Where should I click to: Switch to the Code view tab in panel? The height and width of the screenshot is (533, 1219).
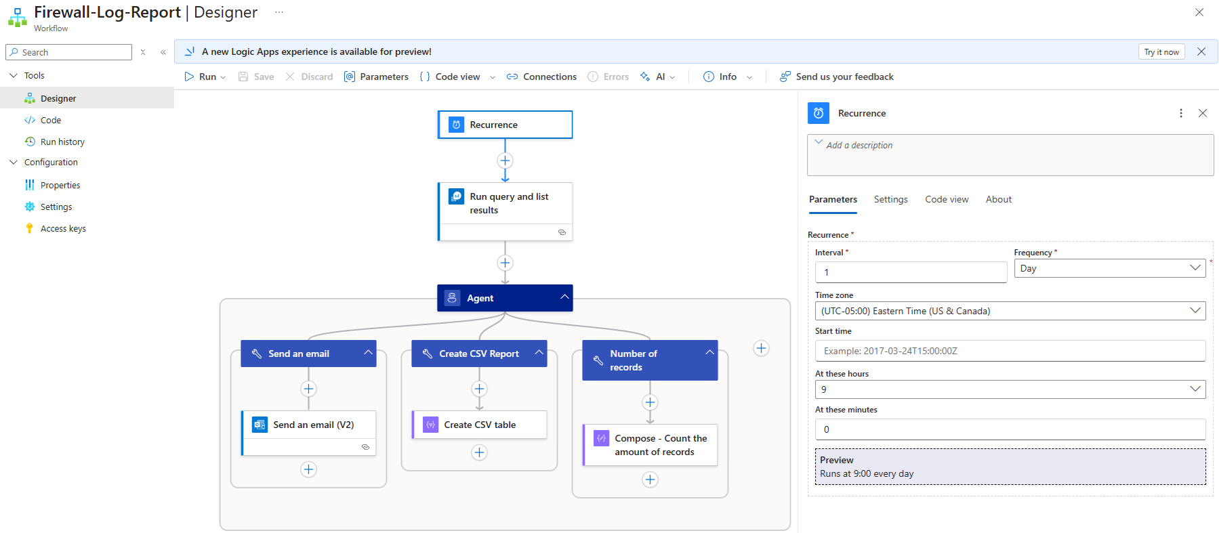(x=947, y=199)
